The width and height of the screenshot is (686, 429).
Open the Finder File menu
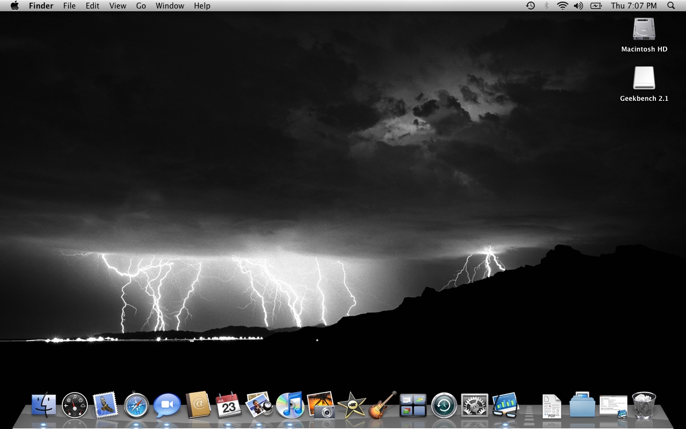pos(69,5)
